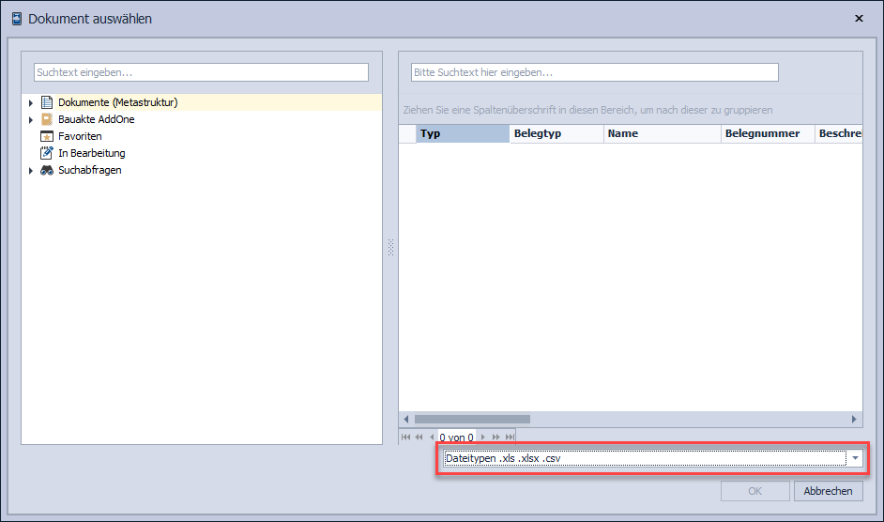Go to the last page in pager
Screen dimensions: 884x522
coord(510,438)
